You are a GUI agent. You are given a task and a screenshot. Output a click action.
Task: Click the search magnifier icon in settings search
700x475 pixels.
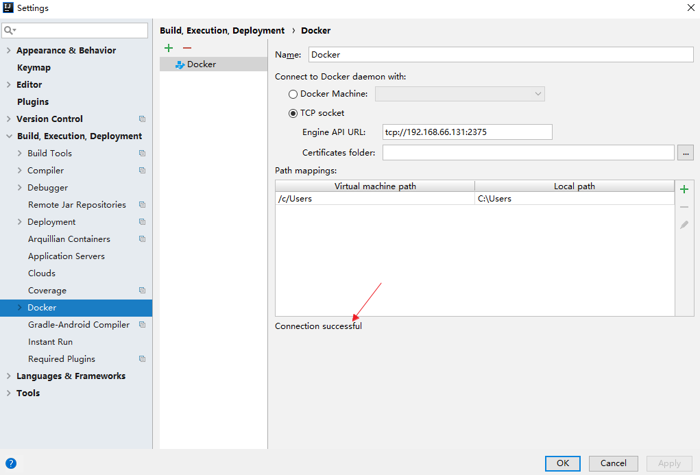coord(10,30)
